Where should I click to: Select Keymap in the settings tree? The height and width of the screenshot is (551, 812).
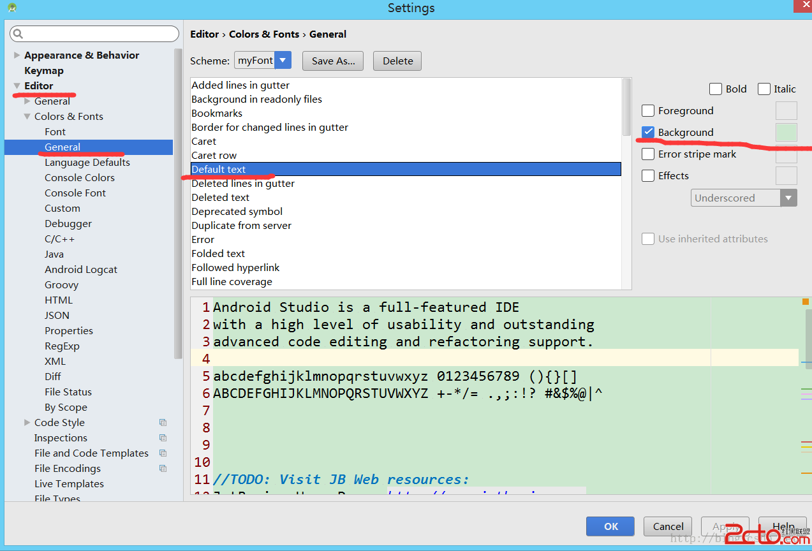pyautogui.click(x=43, y=71)
